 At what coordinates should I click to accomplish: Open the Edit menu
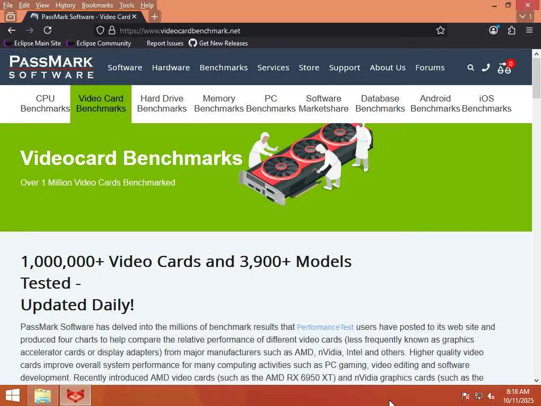click(x=24, y=5)
